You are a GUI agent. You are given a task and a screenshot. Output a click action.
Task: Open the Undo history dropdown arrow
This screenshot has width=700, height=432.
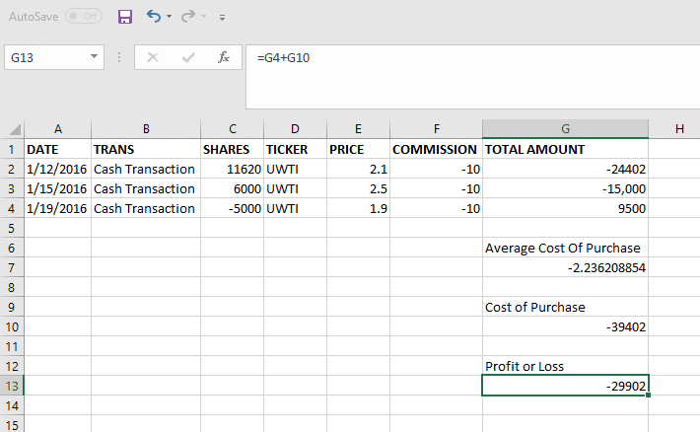coord(169,17)
